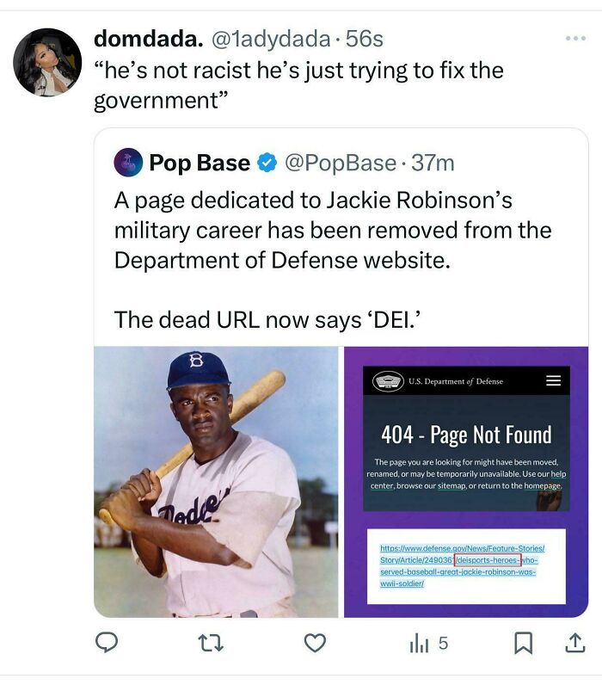The width and height of the screenshot is (602, 685).
Task: Open the three-dot more options menu
Action: (x=574, y=39)
